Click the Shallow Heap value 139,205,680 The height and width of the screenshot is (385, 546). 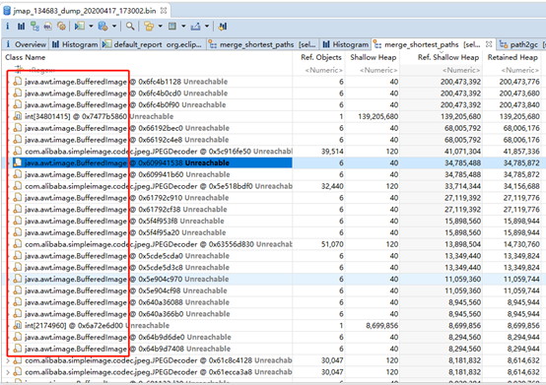[378, 116]
